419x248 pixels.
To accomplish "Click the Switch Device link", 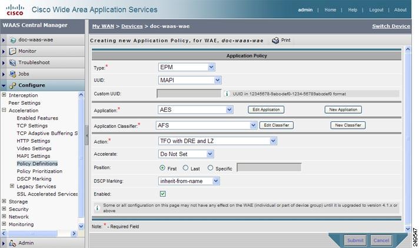I will [x=391, y=27].
